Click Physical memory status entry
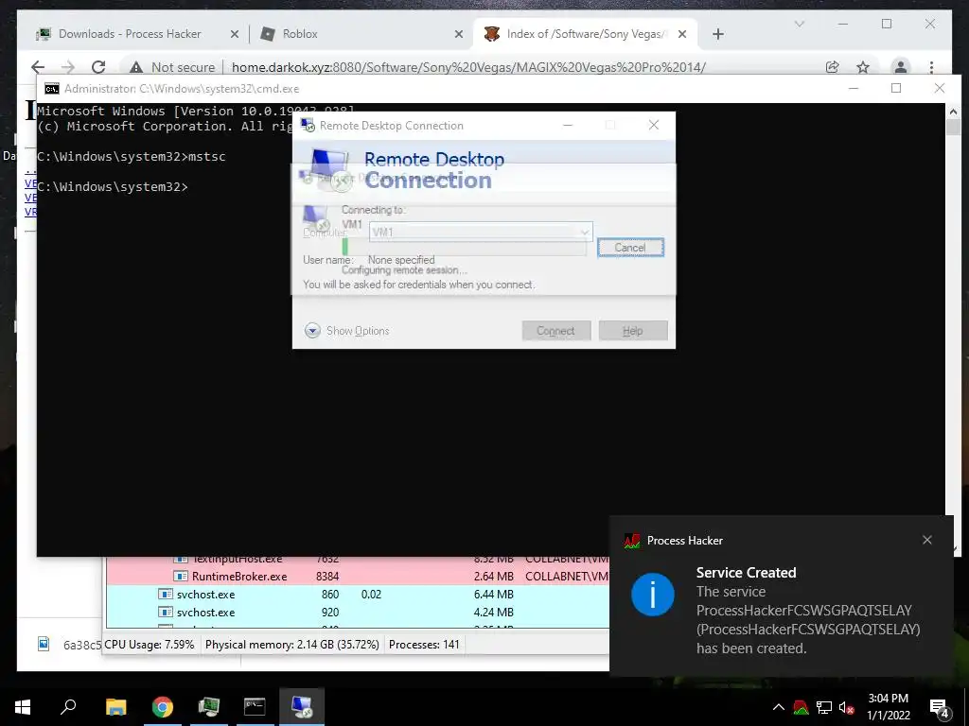The image size is (969, 726). pos(291,645)
